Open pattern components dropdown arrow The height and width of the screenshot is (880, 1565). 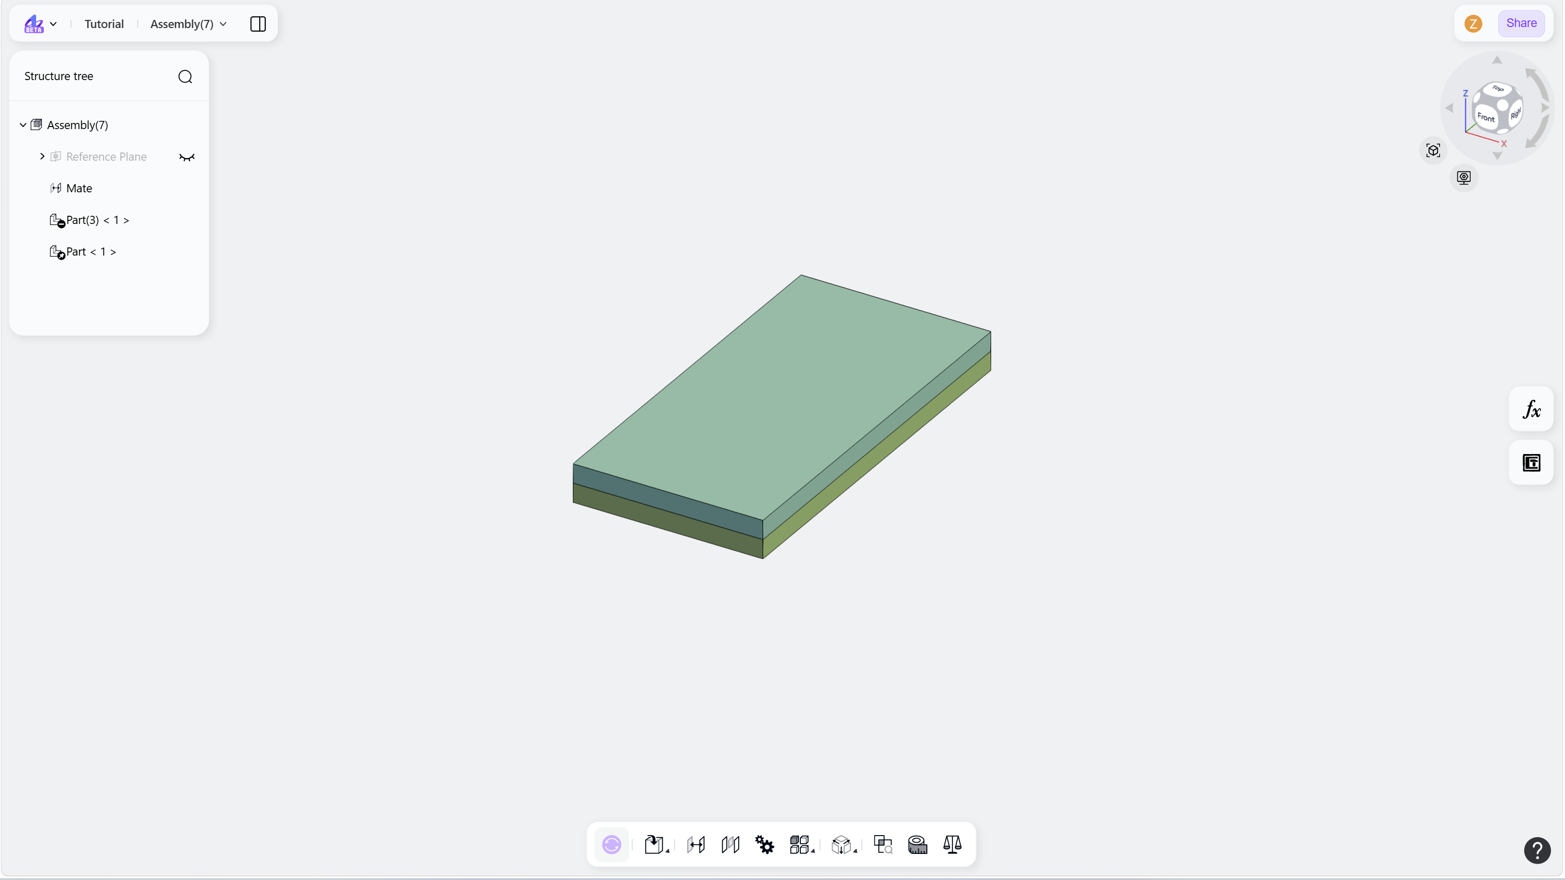click(x=812, y=851)
